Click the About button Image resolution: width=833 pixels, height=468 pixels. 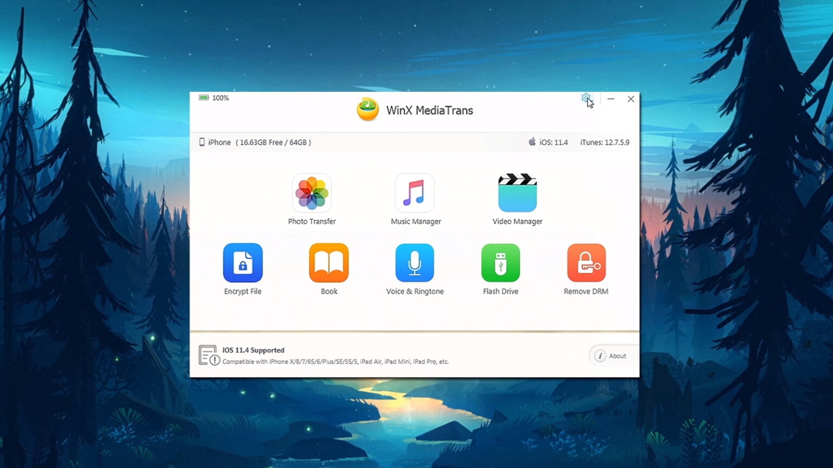tap(613, 356)
